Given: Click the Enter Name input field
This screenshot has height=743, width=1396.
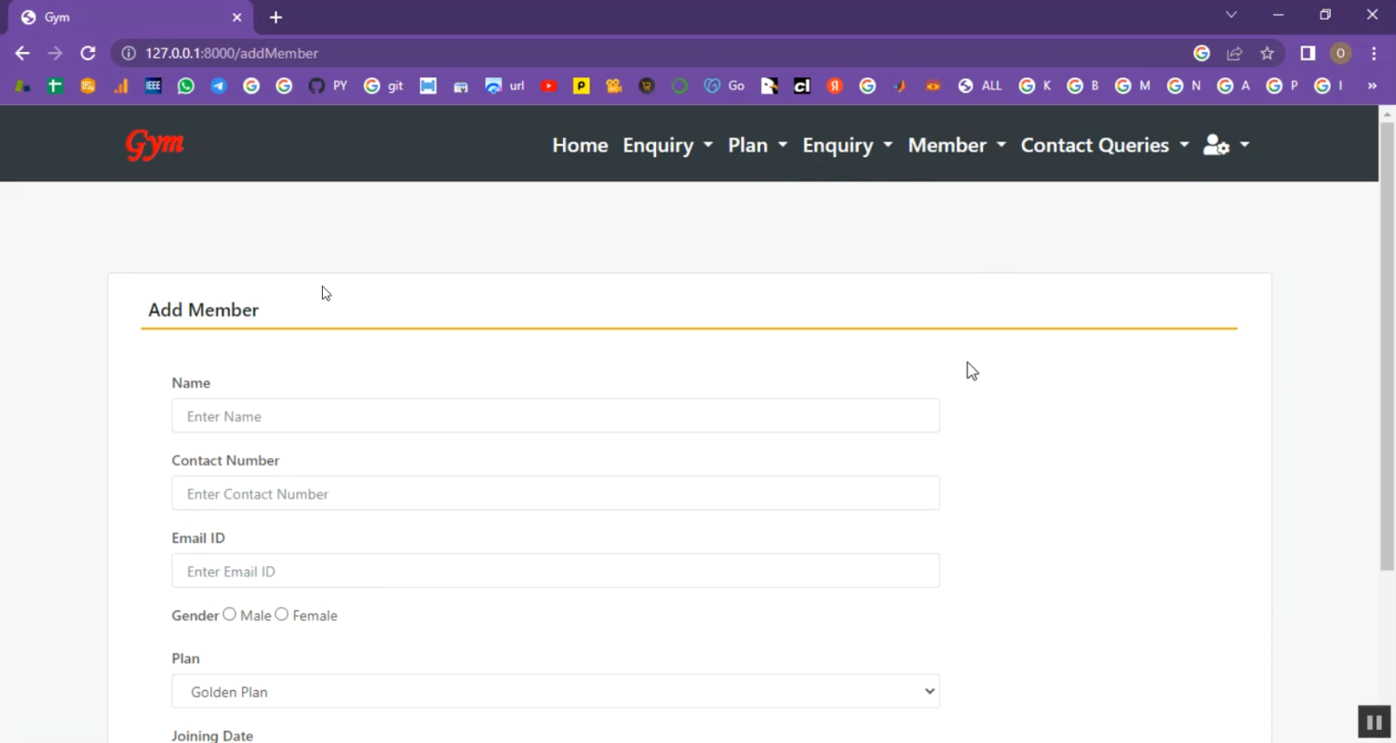Looking at the screenshot, I should click(556, 416).
